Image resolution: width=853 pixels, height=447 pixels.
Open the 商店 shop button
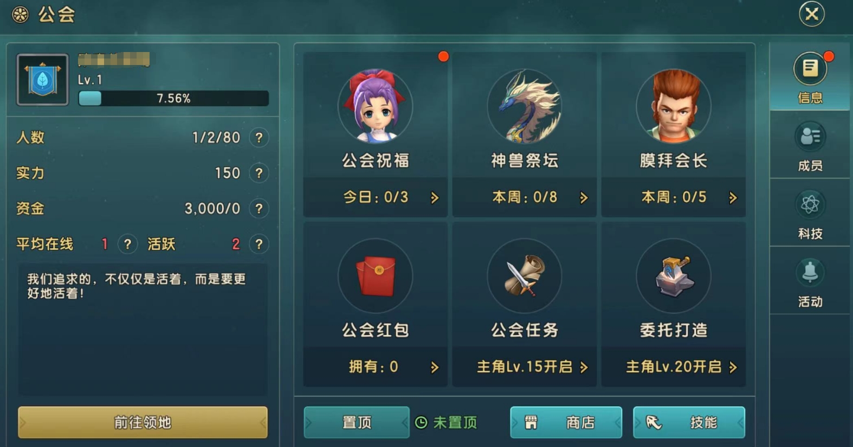click(x=566, y=422)
